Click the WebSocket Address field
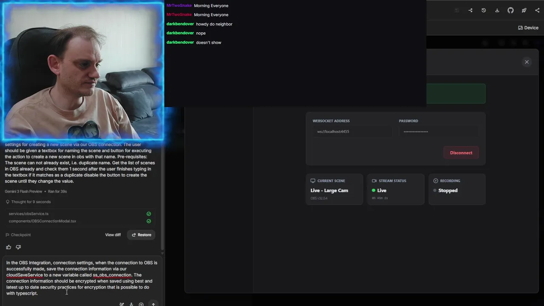 [352, 132]
